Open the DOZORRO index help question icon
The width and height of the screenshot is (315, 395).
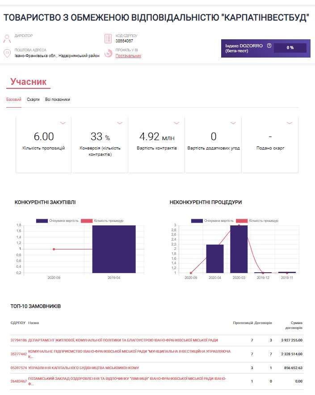pyautogui.click(x=269, y=46)
